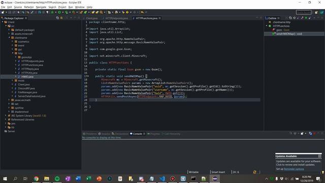This screenshot has height=183, width=325.
Task: Collapse the http package node
Action: point(12,53)
